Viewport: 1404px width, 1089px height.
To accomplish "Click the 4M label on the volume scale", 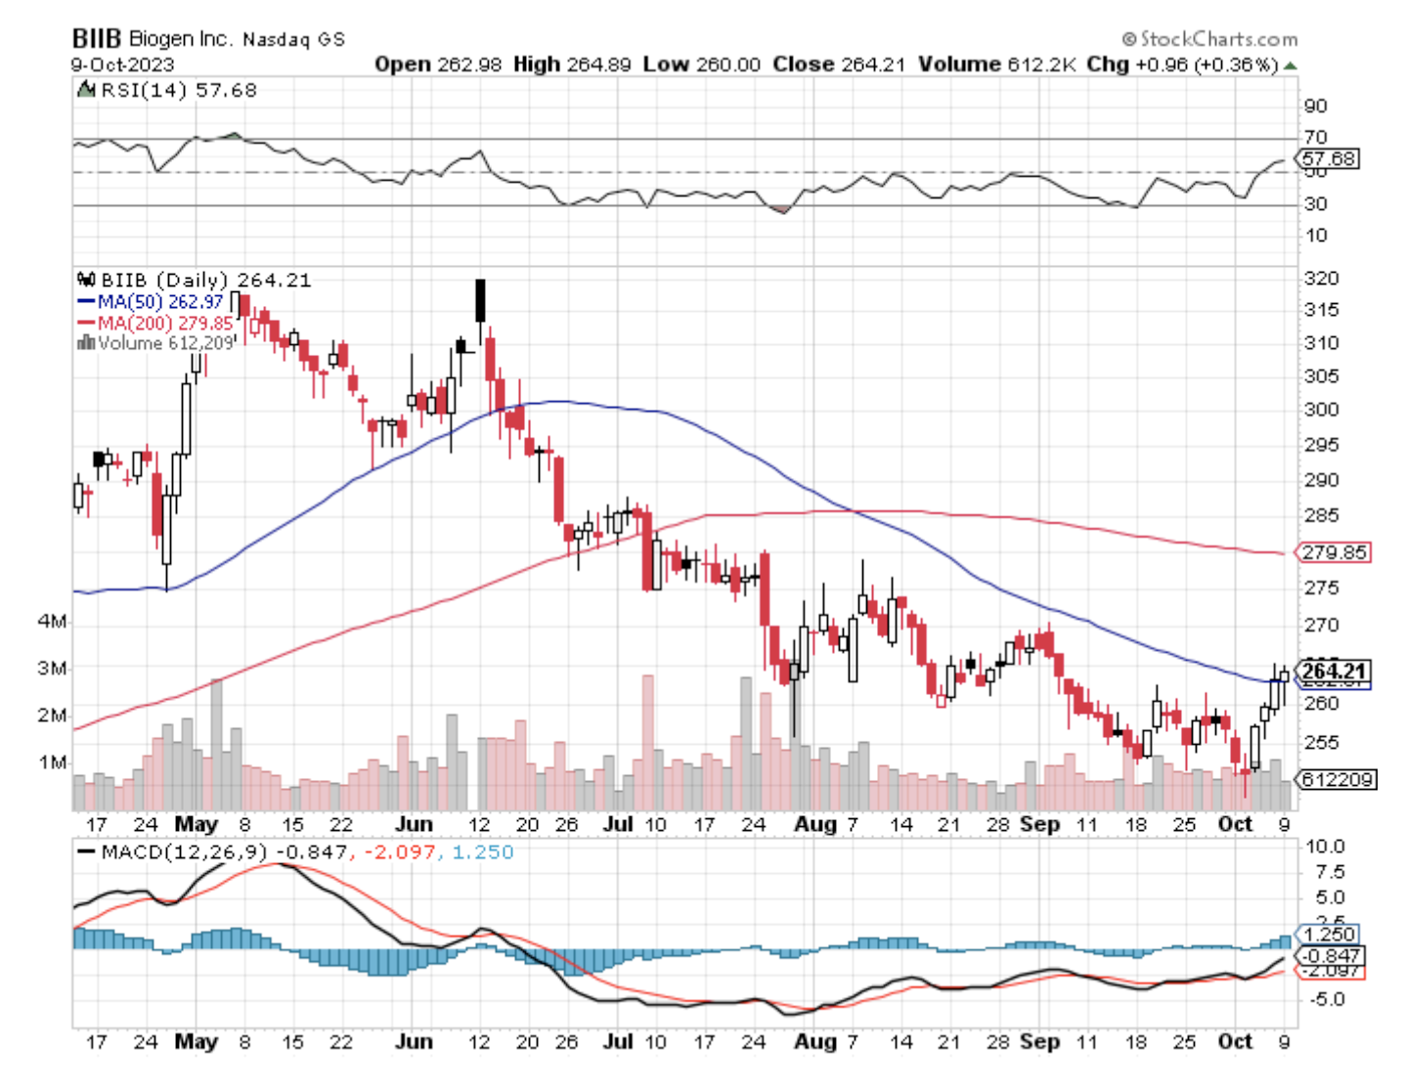I will 53,622.
